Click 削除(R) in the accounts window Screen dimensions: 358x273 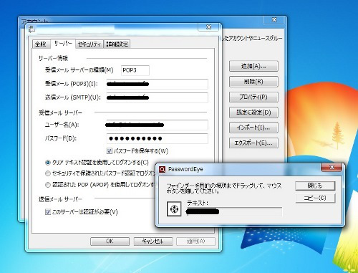253,82
